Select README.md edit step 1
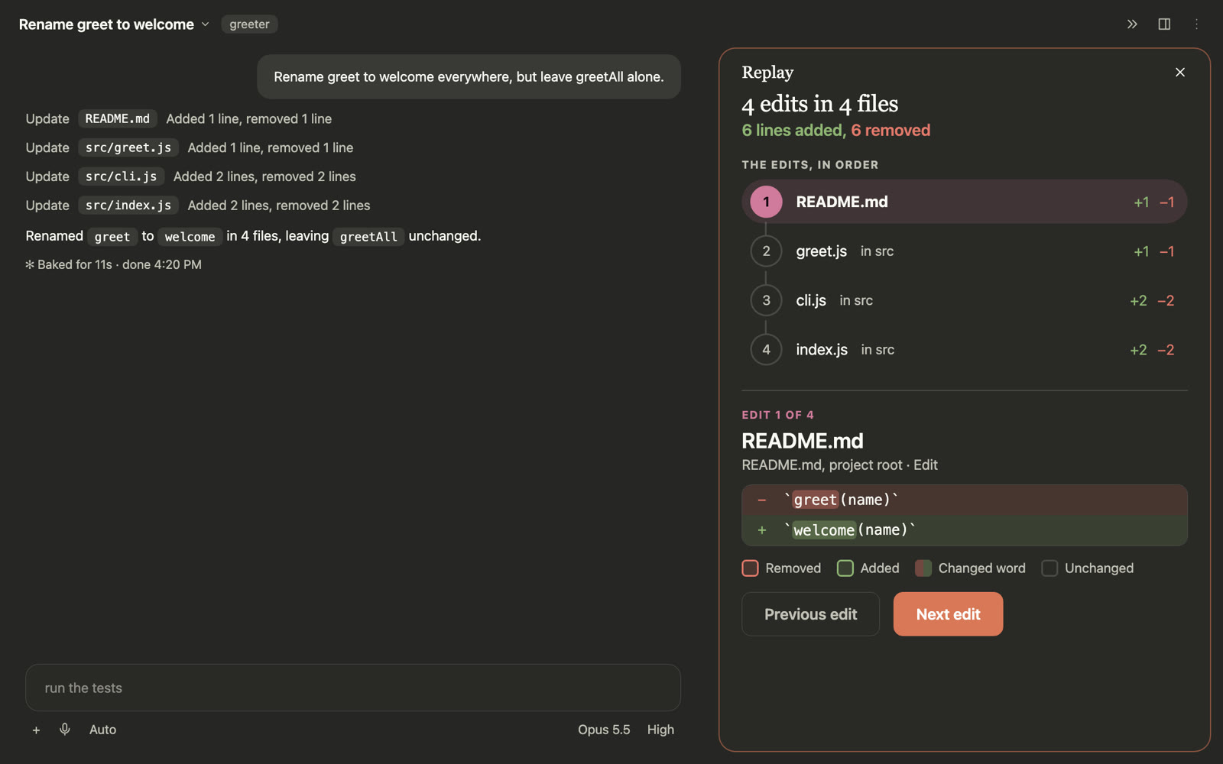Screen dimensions: 1223x764 pyautogui.click(x=964, y=202)
